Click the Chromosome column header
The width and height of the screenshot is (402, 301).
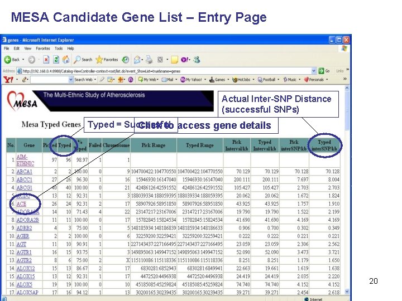pos(116,145)
